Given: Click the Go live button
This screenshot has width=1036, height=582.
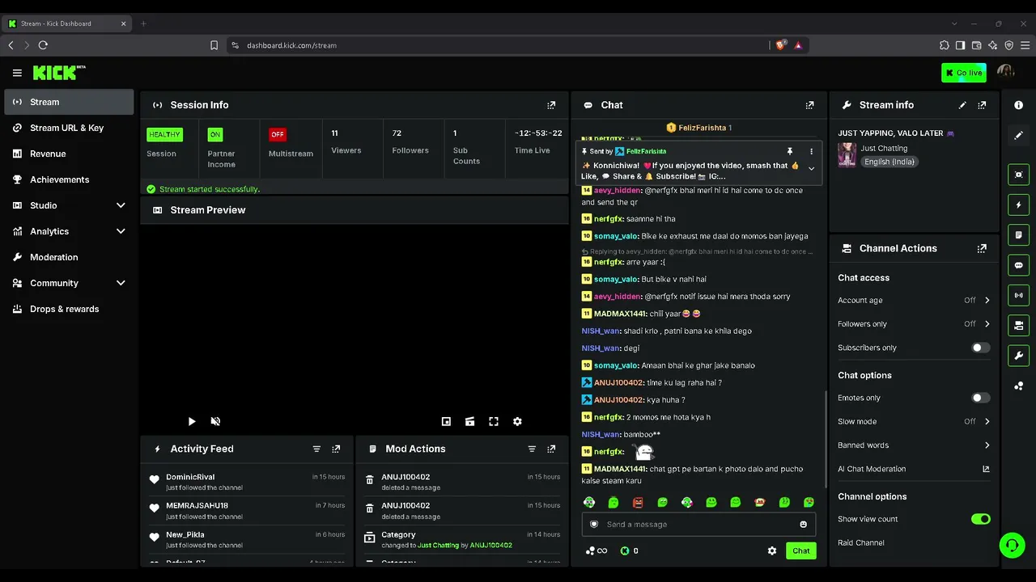Looking at the screenshot, I should point(963,73).
